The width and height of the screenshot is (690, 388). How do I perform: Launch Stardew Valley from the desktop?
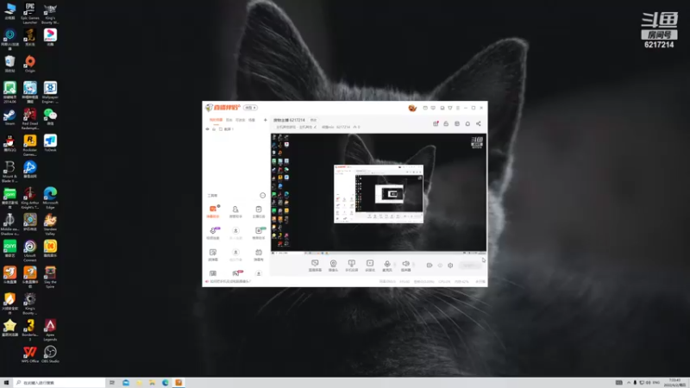pyautogui.click(x=50, y=224)
